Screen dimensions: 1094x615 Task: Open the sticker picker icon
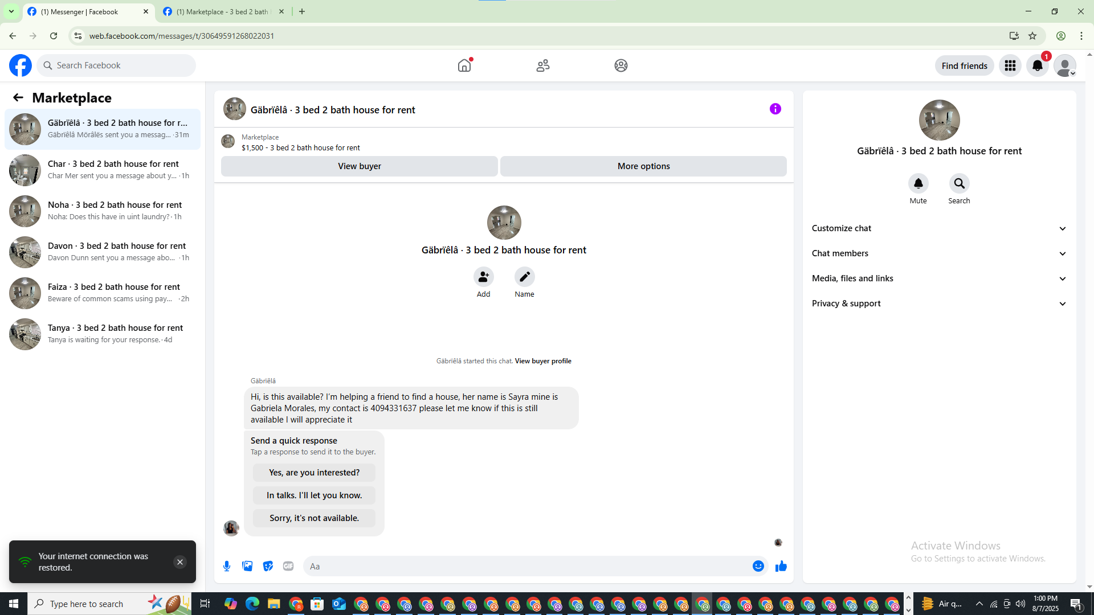pos(268,566)
